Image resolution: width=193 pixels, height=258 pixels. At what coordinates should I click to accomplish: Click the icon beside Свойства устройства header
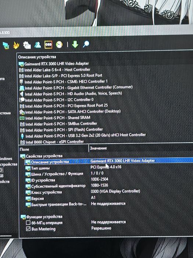(x=23, y=156)
